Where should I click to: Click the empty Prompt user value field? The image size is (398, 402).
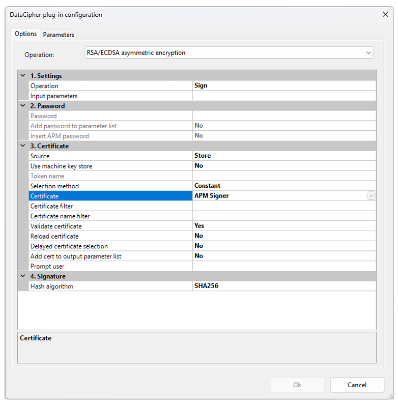pyautogui.click(x=284, y=266)
